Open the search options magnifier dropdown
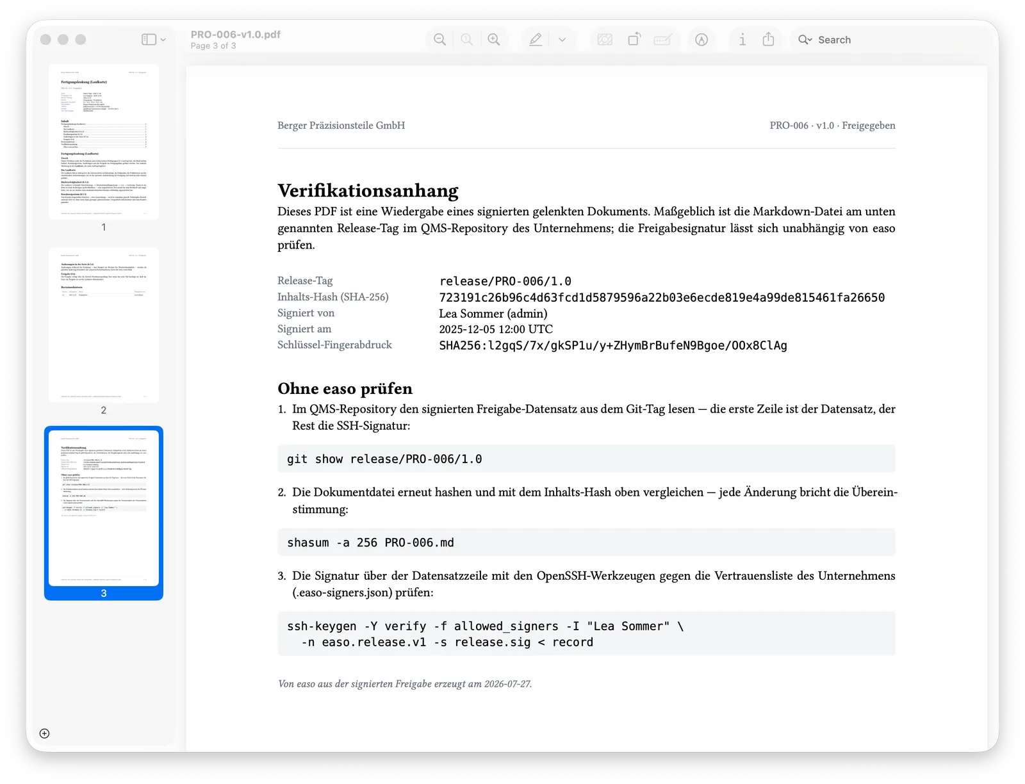 pyautogui.click(x=805, y=40)
